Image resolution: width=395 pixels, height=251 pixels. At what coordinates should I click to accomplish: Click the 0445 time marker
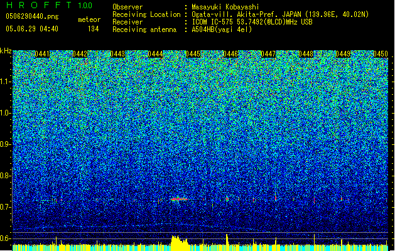(193, 54)
